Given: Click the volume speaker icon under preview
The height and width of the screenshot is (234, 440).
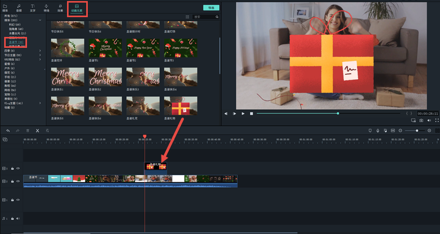Looking at the screenshot, I should pyautogui.click(x=429, y=121).
